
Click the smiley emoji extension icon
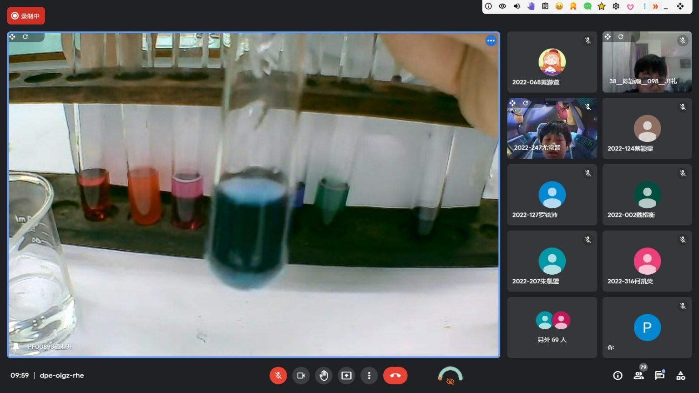[559, 6]
